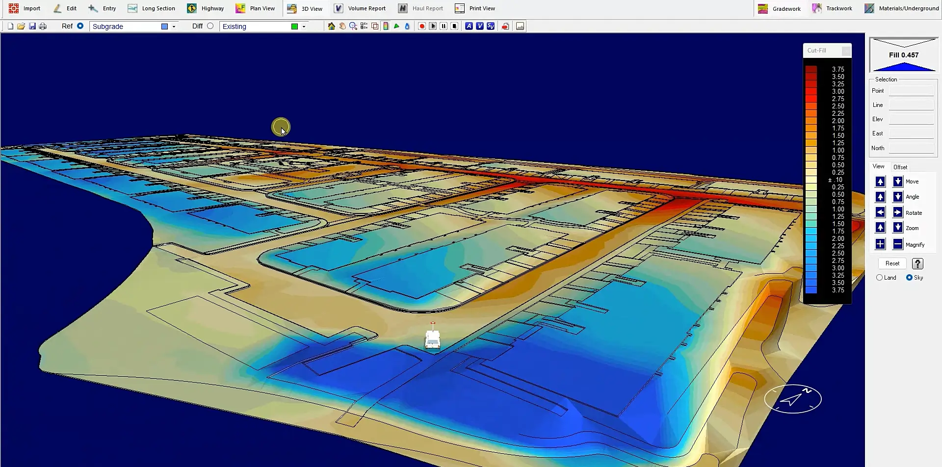Click the save disk icon
Viewport: 942px width, 467px height.
pyautogui.click(x=32, y=26)
